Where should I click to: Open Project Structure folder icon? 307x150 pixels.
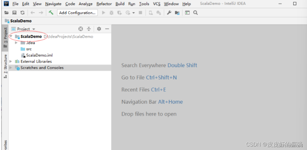coord(177,13)
